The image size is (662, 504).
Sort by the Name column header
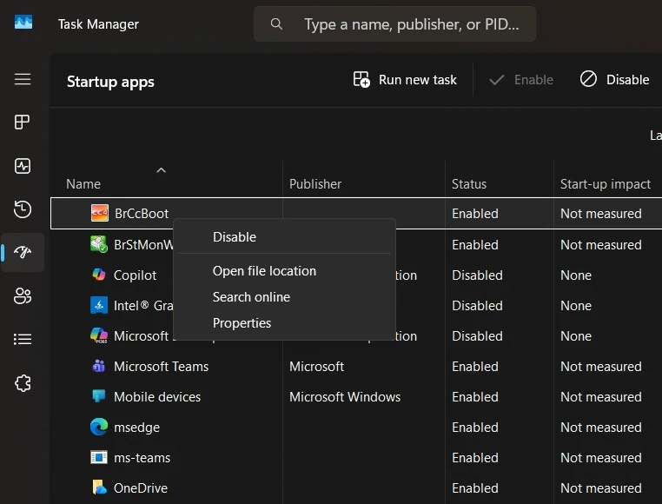[x=83, y=184]
